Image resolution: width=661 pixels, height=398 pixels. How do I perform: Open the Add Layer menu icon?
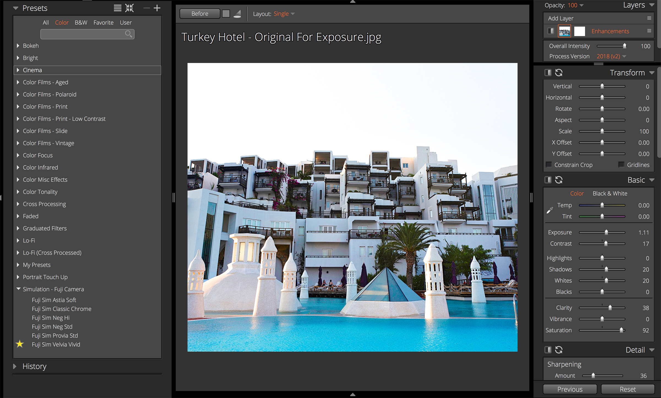pyautogui.click(x=649, y=18)
